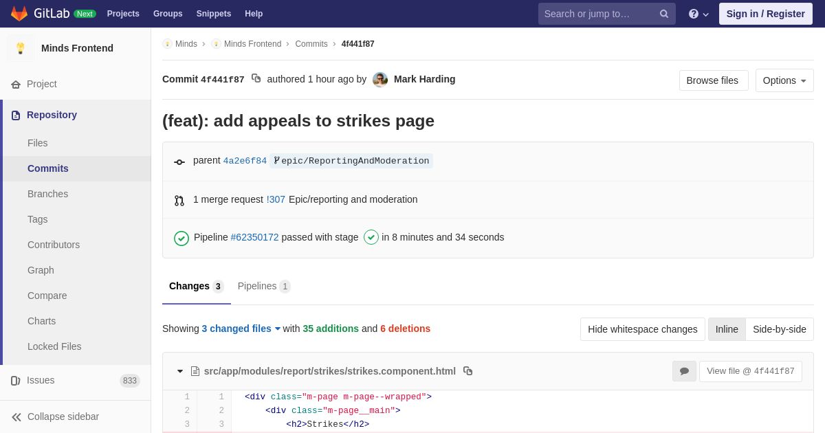Click the comment bubble icon on file header

684,371
